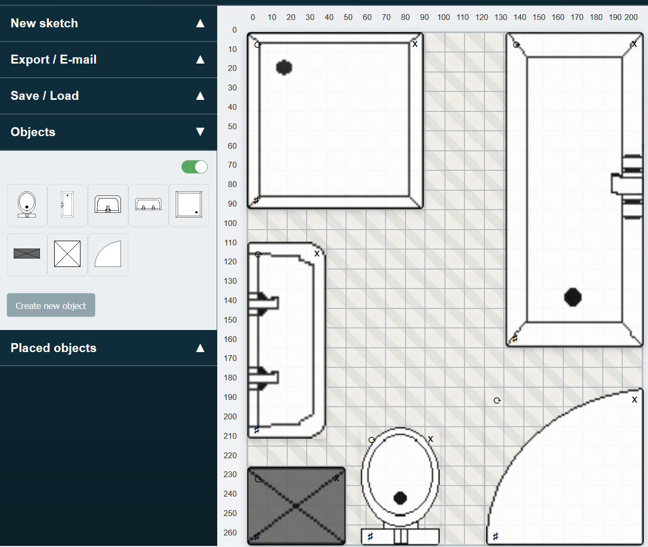Choose the square shower tray object icon
The image size is (648, 547).
[189, 205]
